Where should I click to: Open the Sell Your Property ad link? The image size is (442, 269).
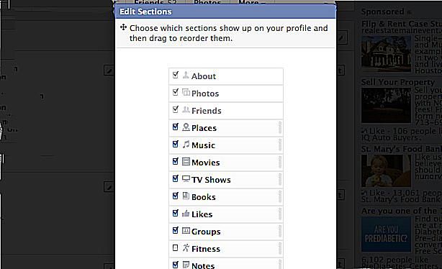click(398, 82)
